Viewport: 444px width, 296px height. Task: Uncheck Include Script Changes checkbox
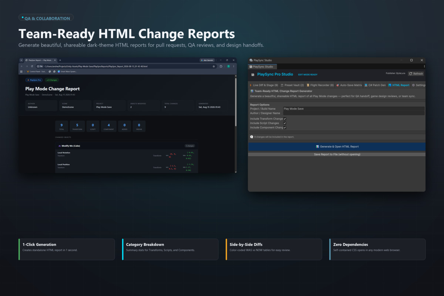285,123
